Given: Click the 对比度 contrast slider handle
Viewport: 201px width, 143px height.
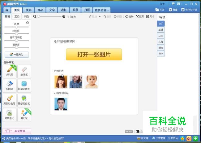Looking at the screenshot, I should click(x=16, y=34).
